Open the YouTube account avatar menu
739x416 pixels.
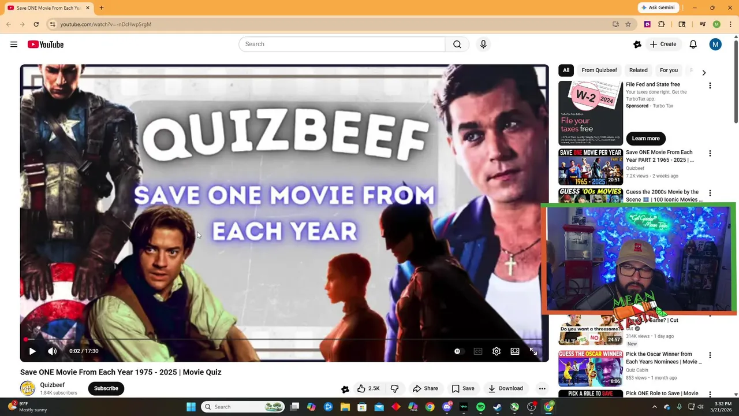715,44
